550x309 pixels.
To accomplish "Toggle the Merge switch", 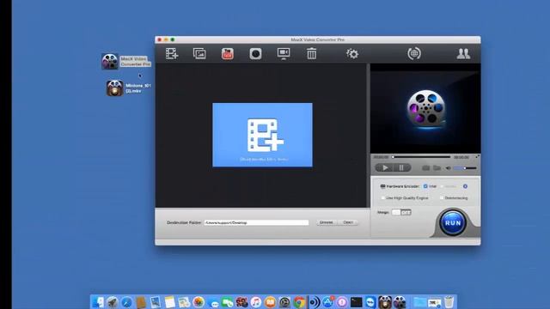I will 401,212.
